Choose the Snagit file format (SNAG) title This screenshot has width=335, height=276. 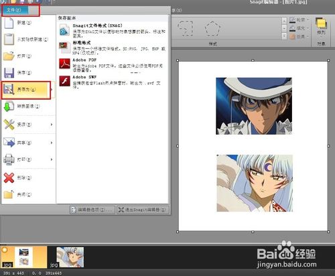pos(97,25)
